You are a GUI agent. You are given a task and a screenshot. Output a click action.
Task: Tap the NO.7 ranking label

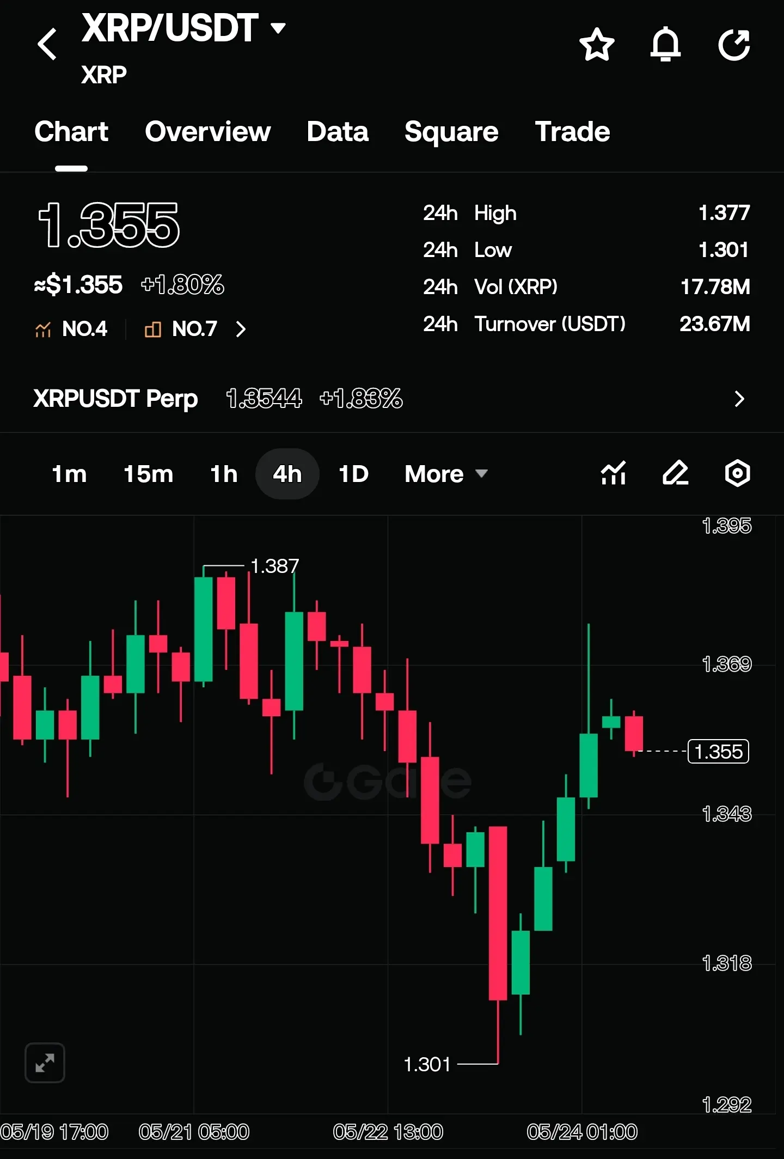[x=194, y=329]
